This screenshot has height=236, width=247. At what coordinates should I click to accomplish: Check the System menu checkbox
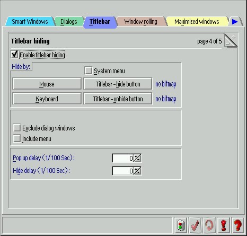[89, 71]
